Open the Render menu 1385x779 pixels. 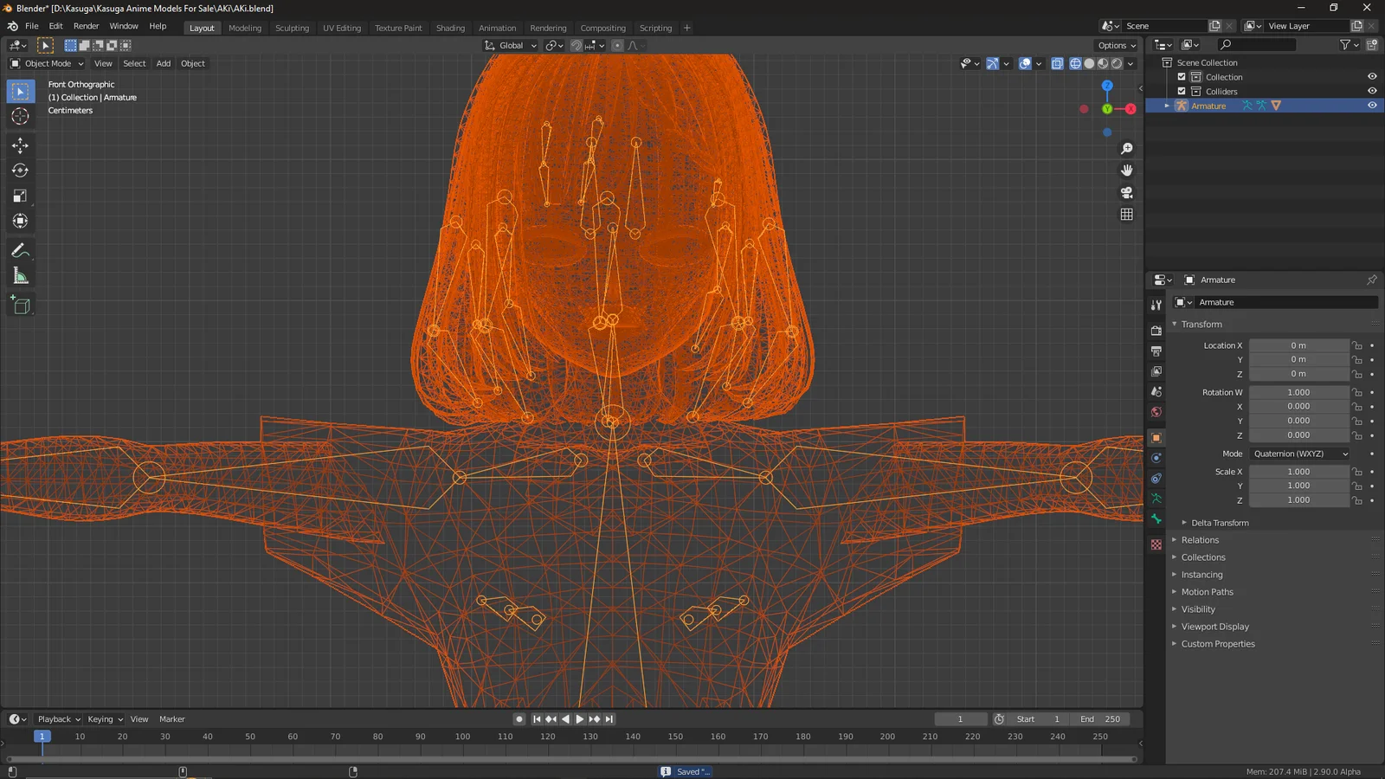tap(86, 26)
